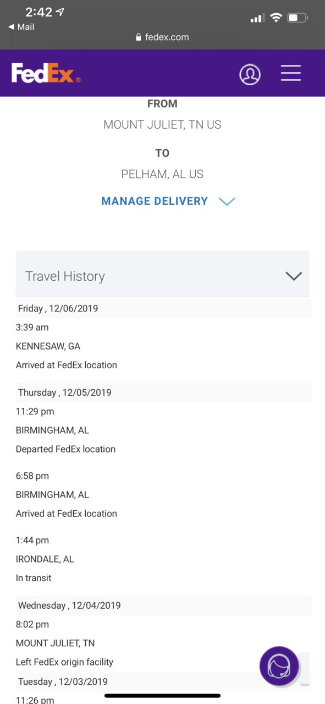Tap the Tuesday, 12/03/2019 date row
This screenshot has height=704, width=325.
click(163, 681)
